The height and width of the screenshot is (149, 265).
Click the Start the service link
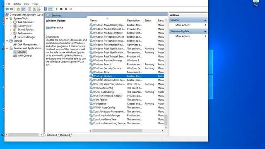click(48, 28)
